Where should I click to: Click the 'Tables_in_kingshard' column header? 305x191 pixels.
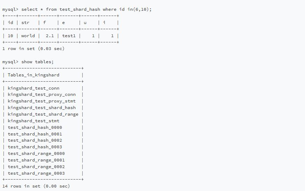click(33, 75)
